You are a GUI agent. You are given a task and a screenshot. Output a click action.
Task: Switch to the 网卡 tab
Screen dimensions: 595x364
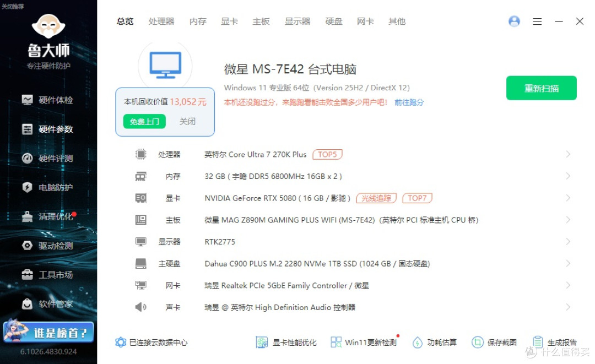point(365,21)
